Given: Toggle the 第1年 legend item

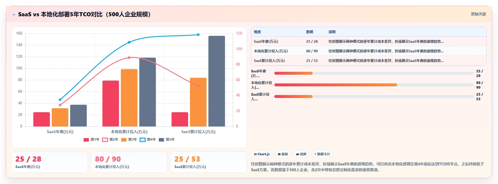Looking at the screenshot, I should coord(92,140).
